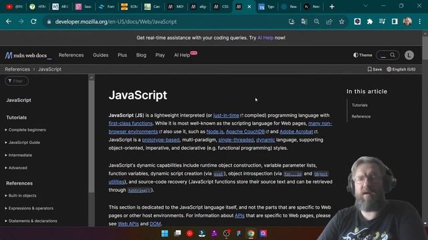Reload the current page
The width and height of the screenshot is (428, 240).
click(33, 21)
